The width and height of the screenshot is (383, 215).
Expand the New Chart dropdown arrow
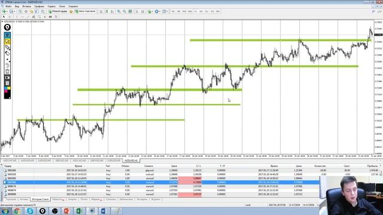(7, 11)
